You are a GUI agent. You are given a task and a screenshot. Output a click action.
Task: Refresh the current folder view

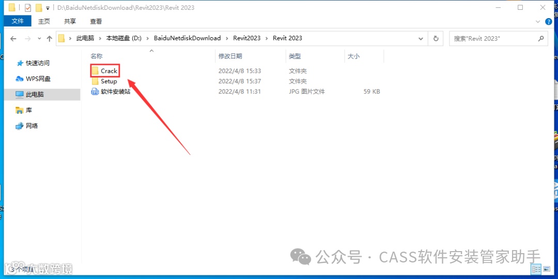(436, 38)
